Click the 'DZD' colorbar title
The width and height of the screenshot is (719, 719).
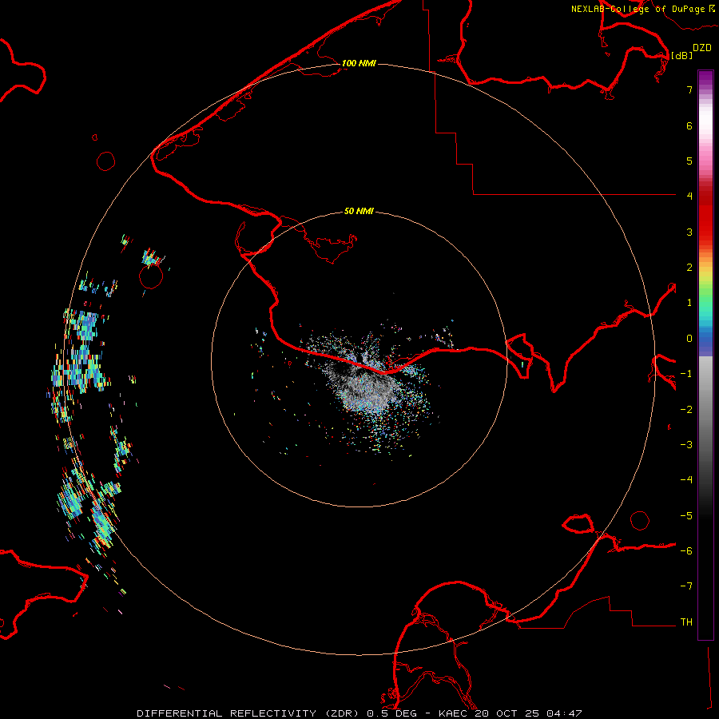click(x=702, y=48)
